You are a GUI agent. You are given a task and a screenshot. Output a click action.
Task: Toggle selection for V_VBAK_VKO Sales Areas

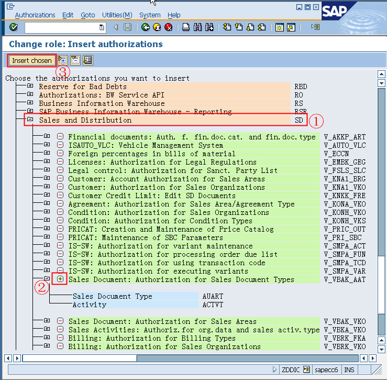60,321
